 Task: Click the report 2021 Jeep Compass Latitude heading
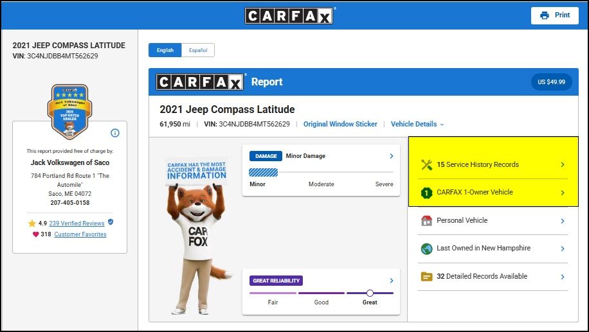coord(227,110)
